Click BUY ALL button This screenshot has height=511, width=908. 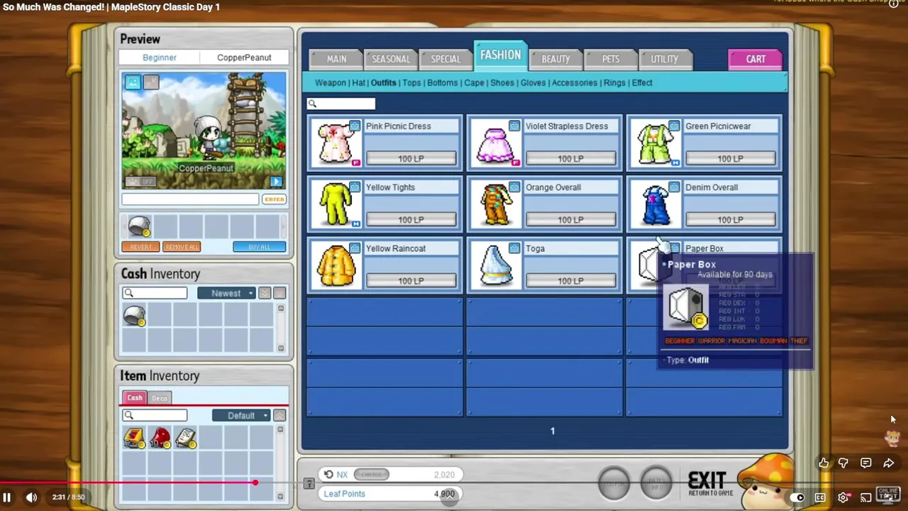[x=259, y=247]
